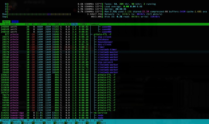Screen dimensions: 209x124
Task: Sort by the TIME+ column header
Action: coord(84,24)
